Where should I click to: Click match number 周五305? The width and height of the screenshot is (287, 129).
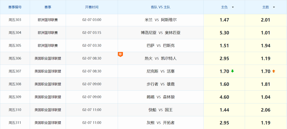(x=15, y=46)
